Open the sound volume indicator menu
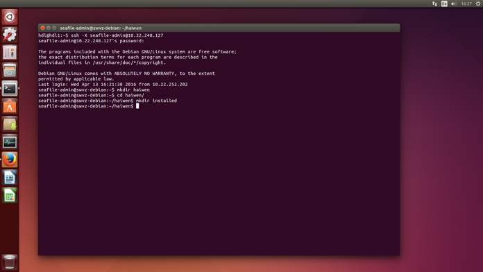The image size is (483, 272). click(x=454, y=3)
